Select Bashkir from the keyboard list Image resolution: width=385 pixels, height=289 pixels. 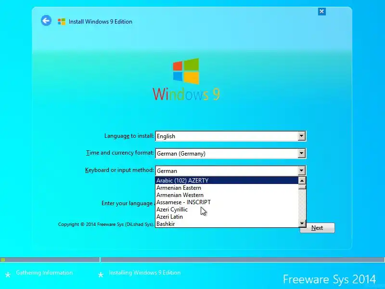click(x=227, y=224)
